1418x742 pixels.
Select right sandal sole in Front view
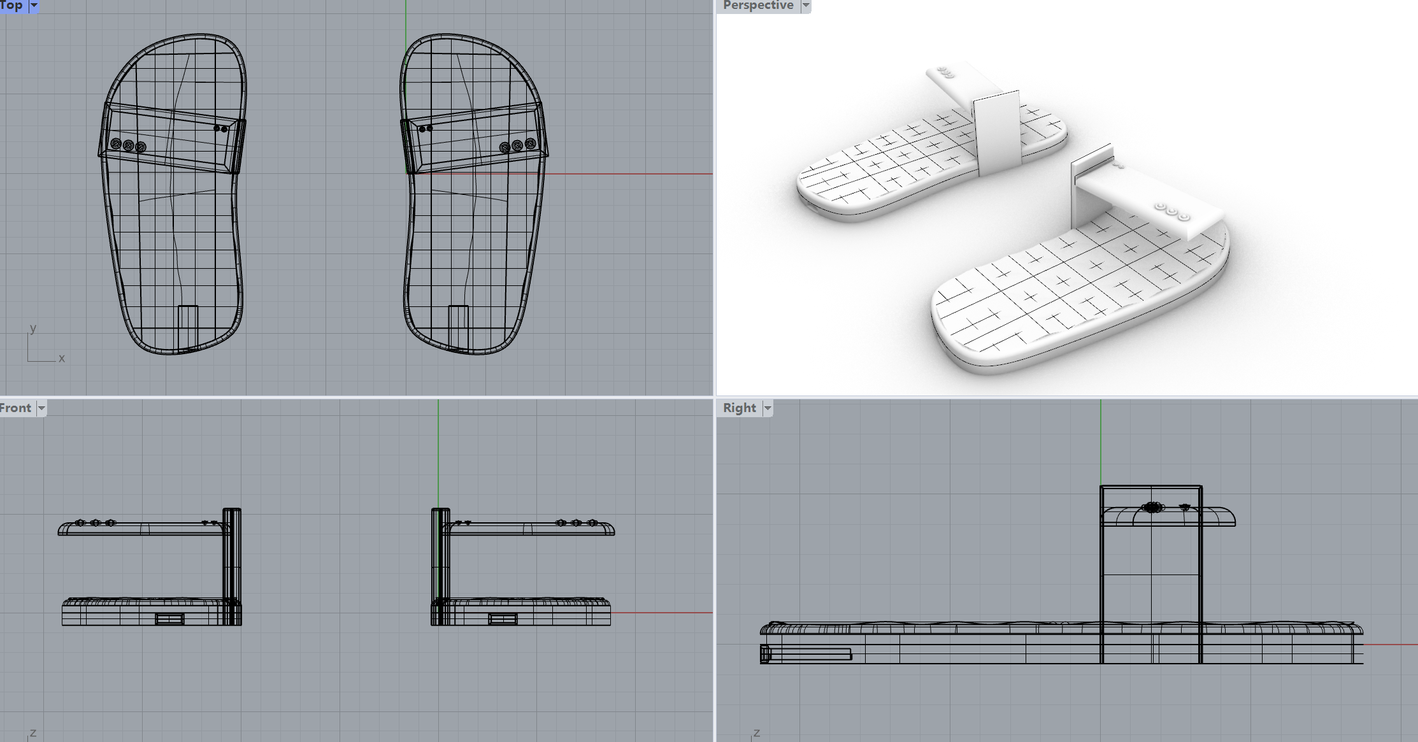pos(521,611)
